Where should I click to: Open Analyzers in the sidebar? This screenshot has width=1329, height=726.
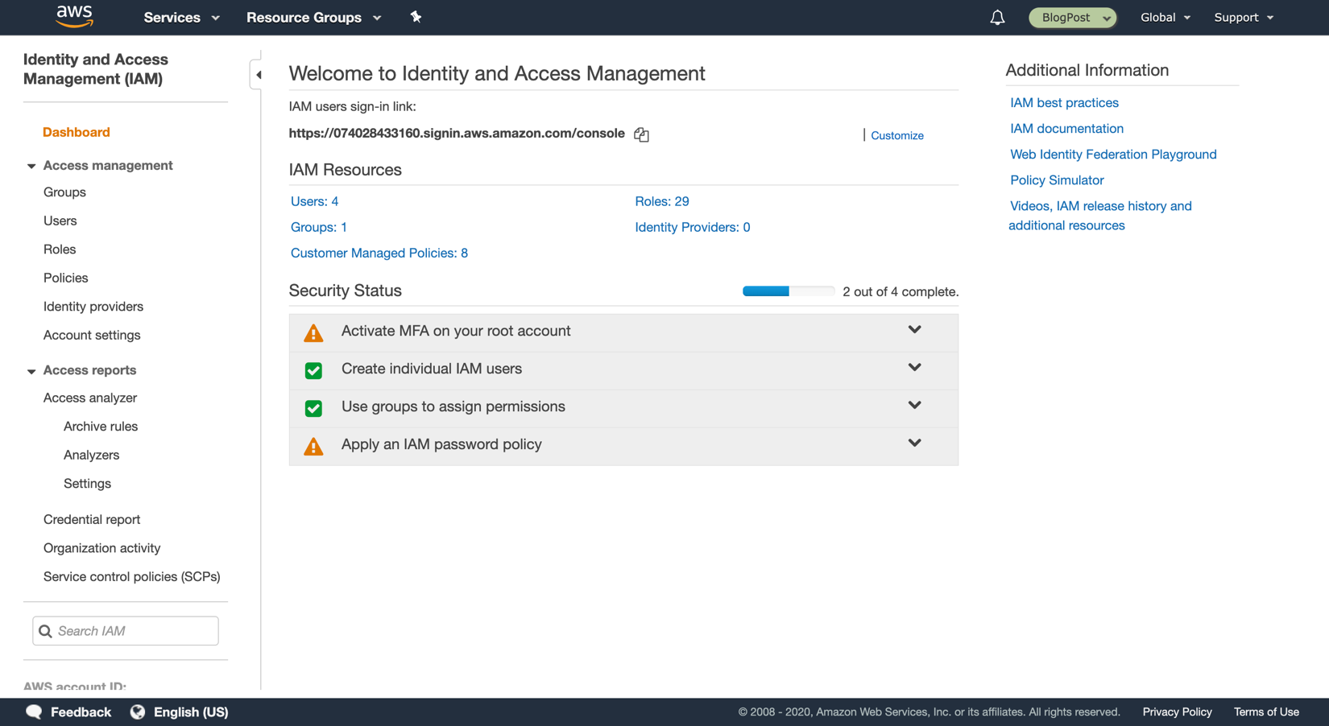click(x=91, y=455)
